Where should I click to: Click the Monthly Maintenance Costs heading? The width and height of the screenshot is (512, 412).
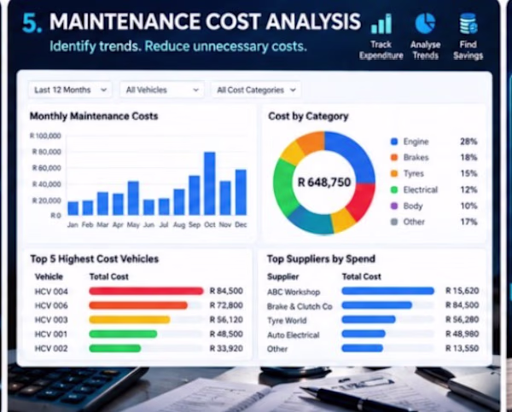(94, 116)
